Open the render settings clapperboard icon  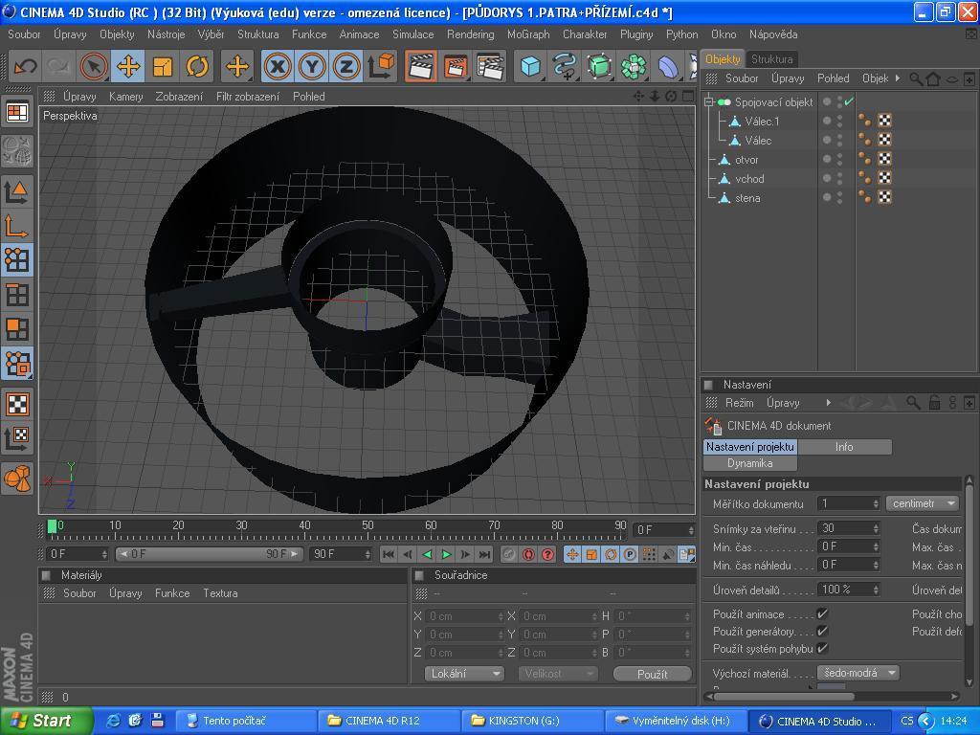point(490,66)
